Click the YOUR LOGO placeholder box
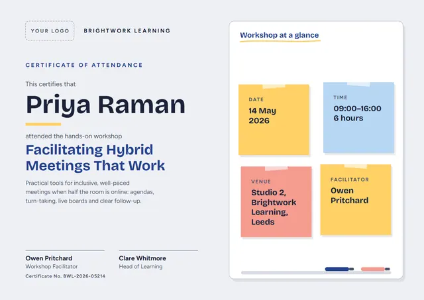The image size is (424, 300). pos(50,31)
